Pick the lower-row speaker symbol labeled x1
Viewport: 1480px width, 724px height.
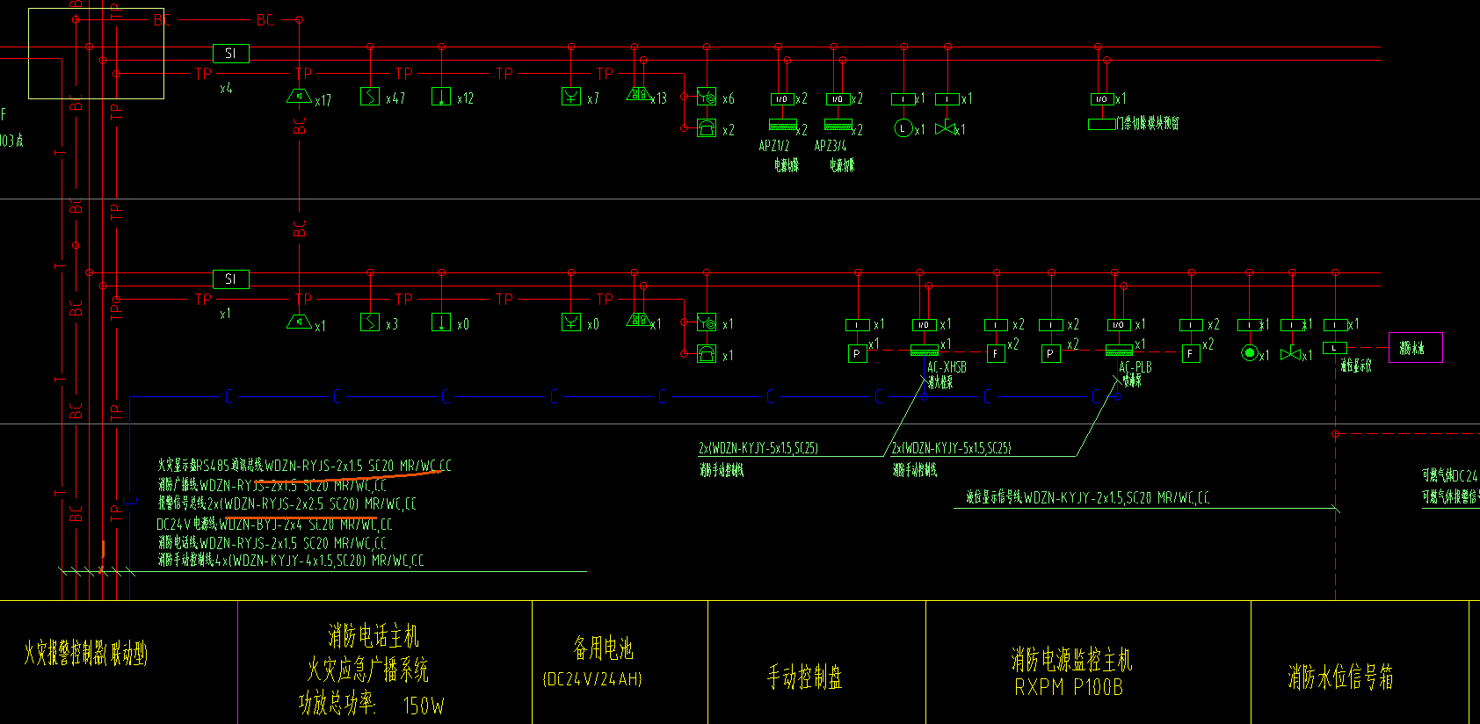[x=300, y=322]
